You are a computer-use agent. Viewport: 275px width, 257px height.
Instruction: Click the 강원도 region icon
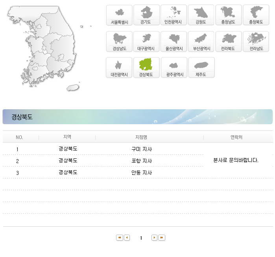tap(201, 15)
